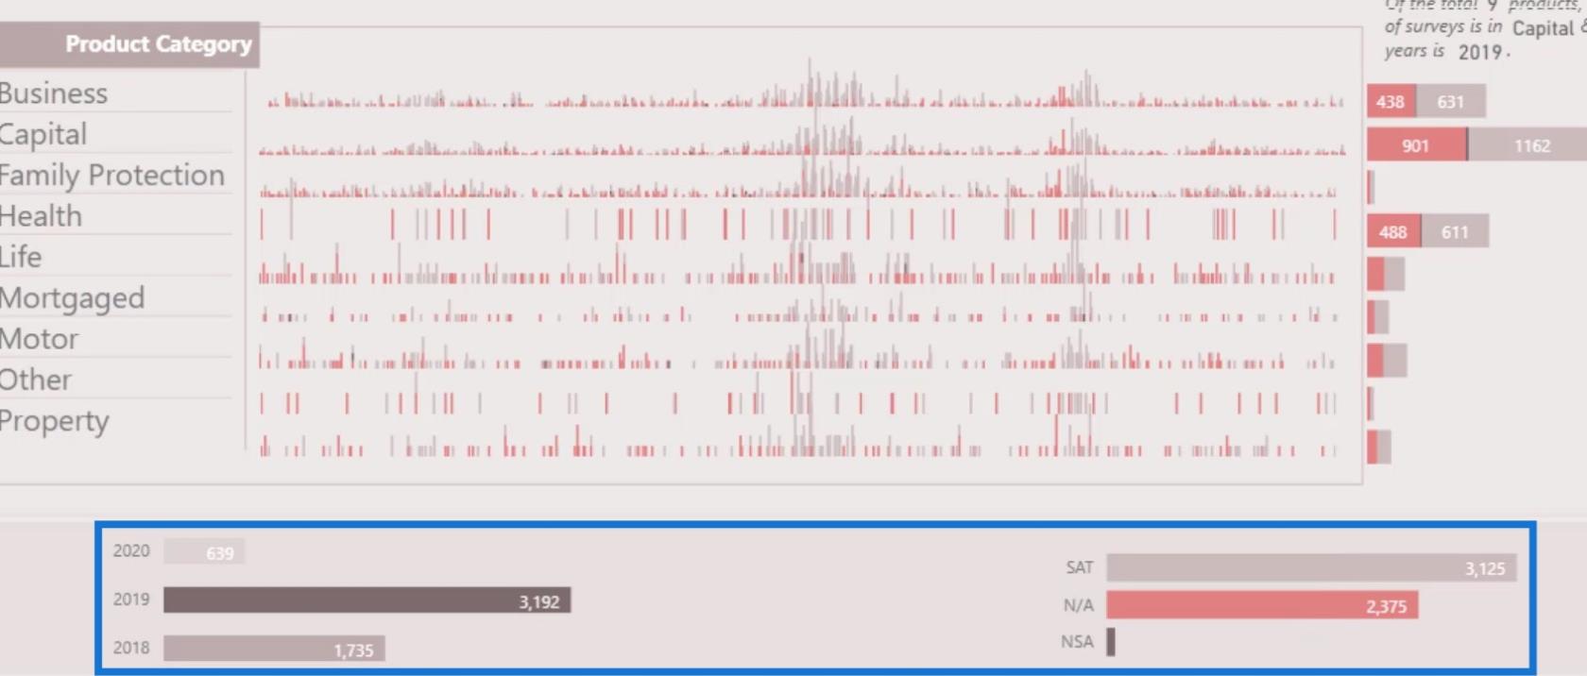The height and width of the screenshot is (676, 1587).
Task: Click the NSA axis label
Action: 1077,642
